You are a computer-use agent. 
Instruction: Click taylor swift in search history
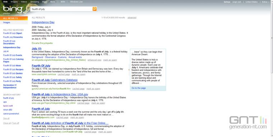coord(8,106)
